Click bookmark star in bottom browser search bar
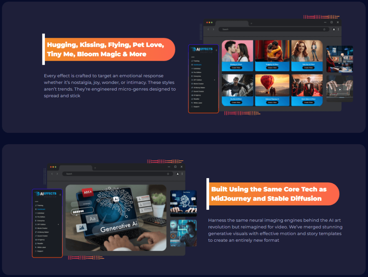The width and height of the screenshot is (368, 277). (x=168, y=174)
